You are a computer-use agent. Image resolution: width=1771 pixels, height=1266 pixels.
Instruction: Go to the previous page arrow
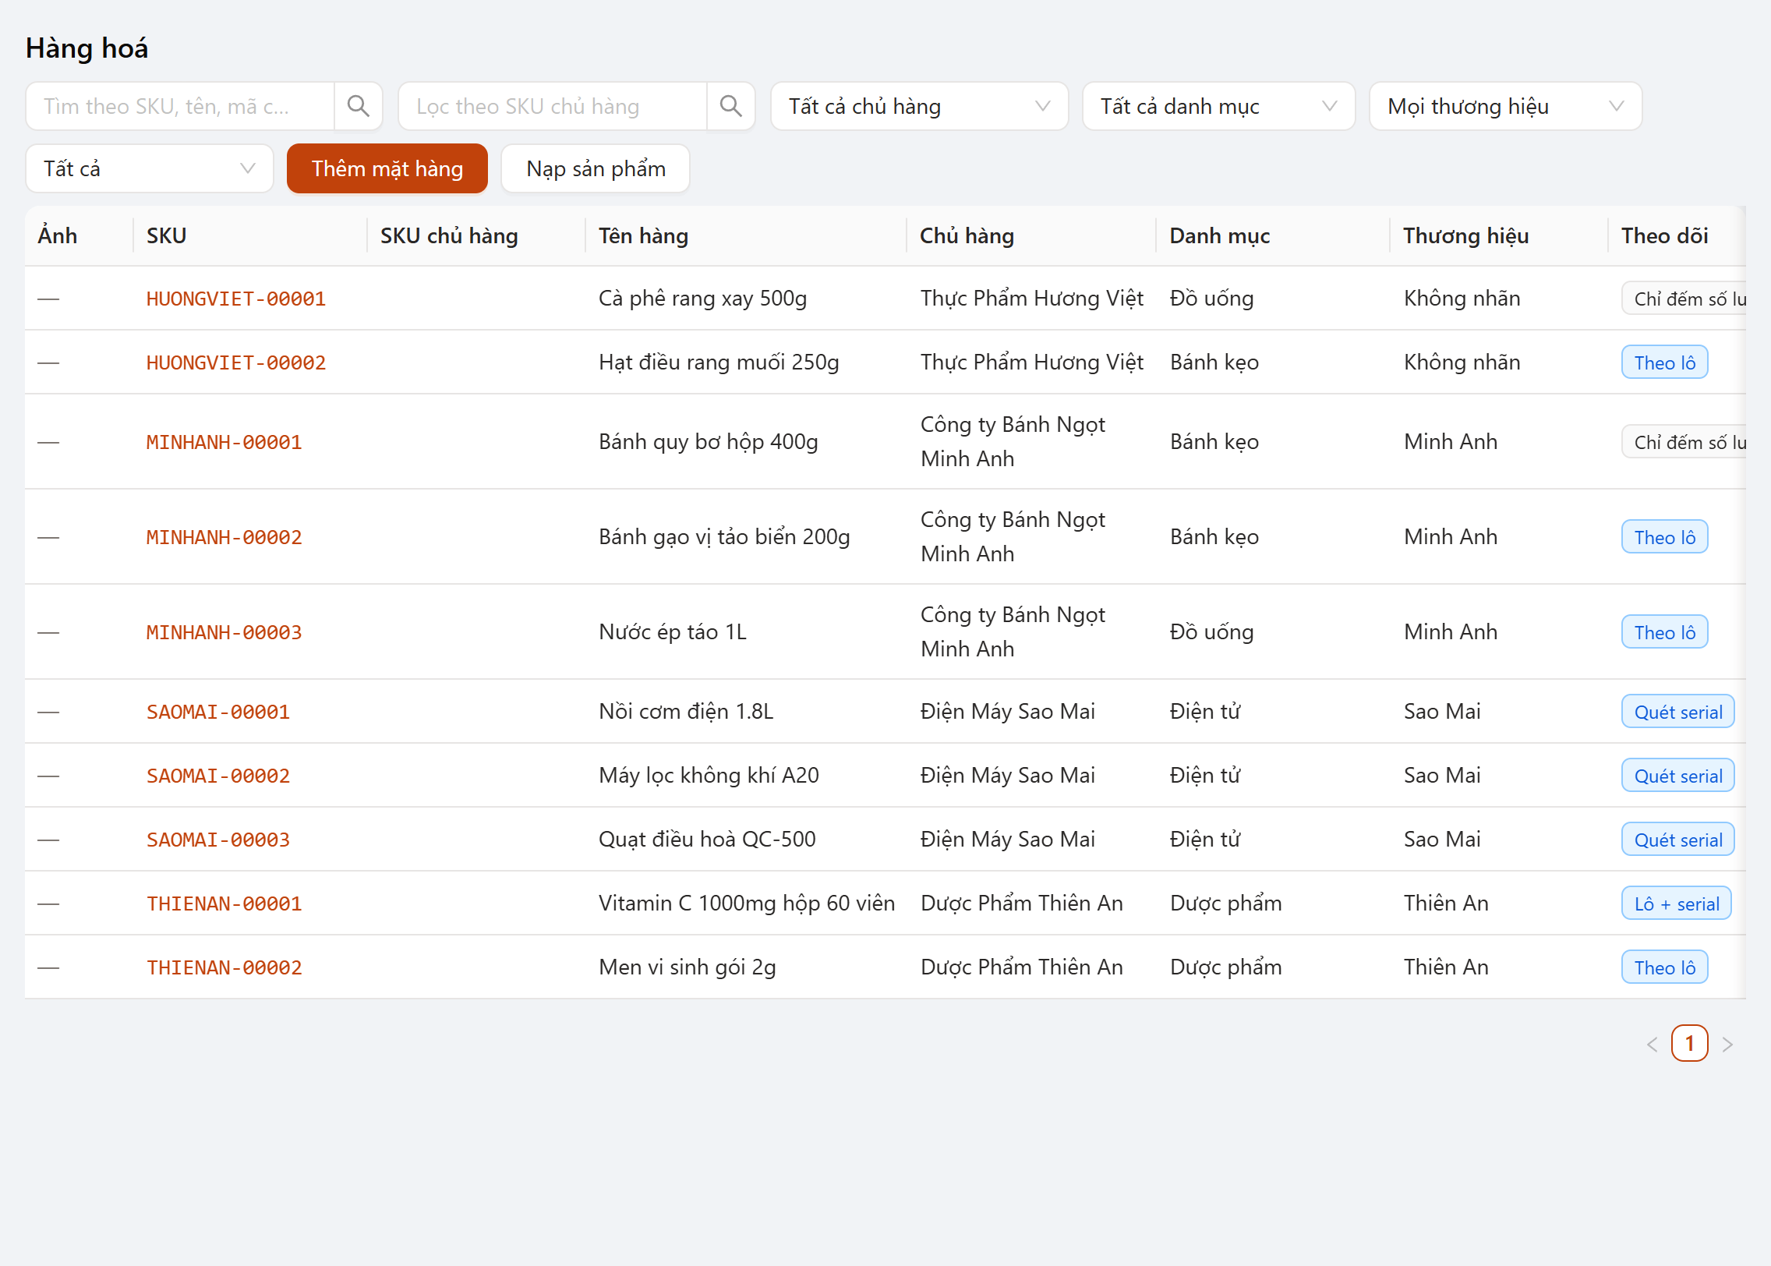1652,1045
